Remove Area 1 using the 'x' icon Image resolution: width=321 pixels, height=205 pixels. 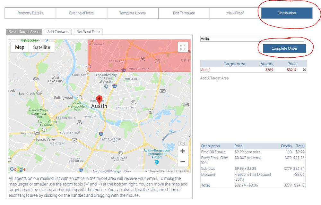(x=304, y=69)
